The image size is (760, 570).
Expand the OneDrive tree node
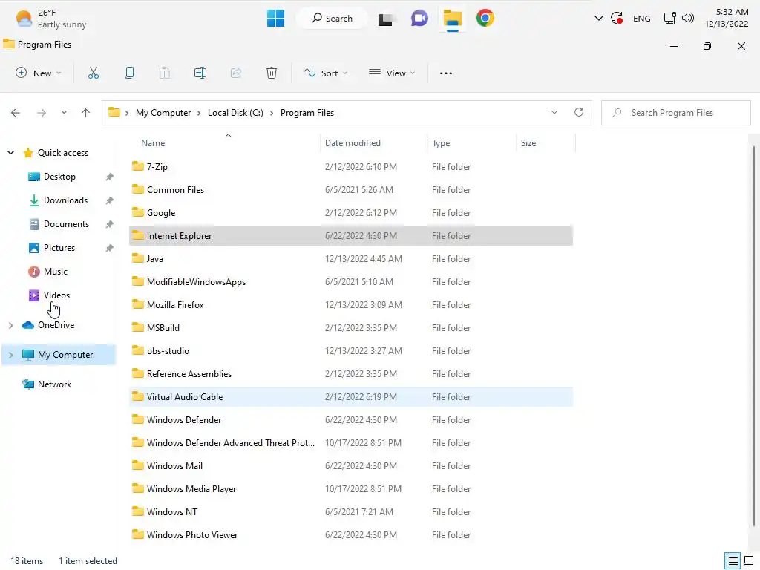(x=10, y=325)
